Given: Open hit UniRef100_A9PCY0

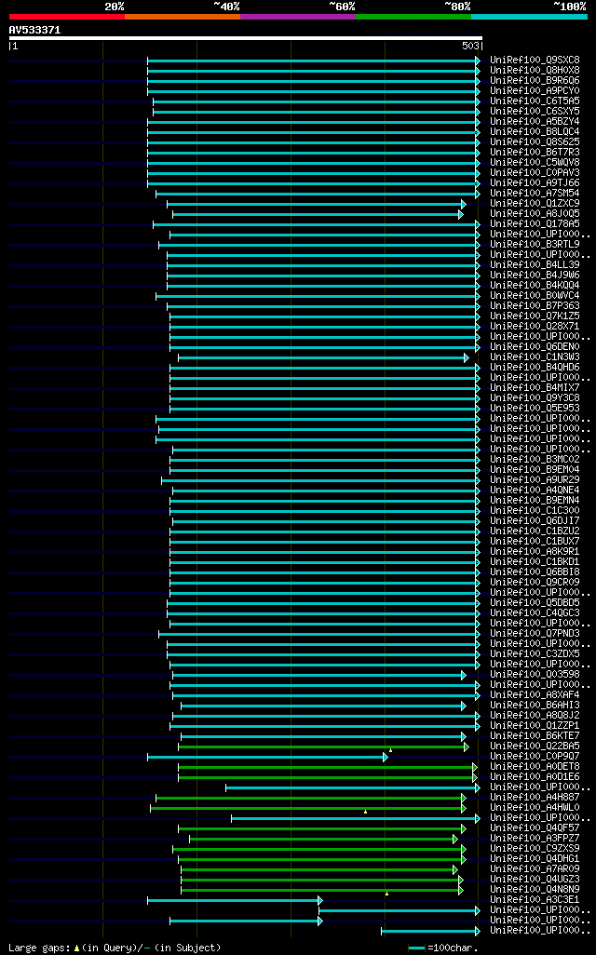Looking at the screenshot, I should point(535,90).
